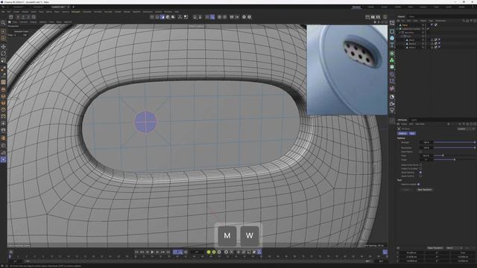Click Render View icon above viewport
Screen dimensions: 477x268
click(367, 17)
